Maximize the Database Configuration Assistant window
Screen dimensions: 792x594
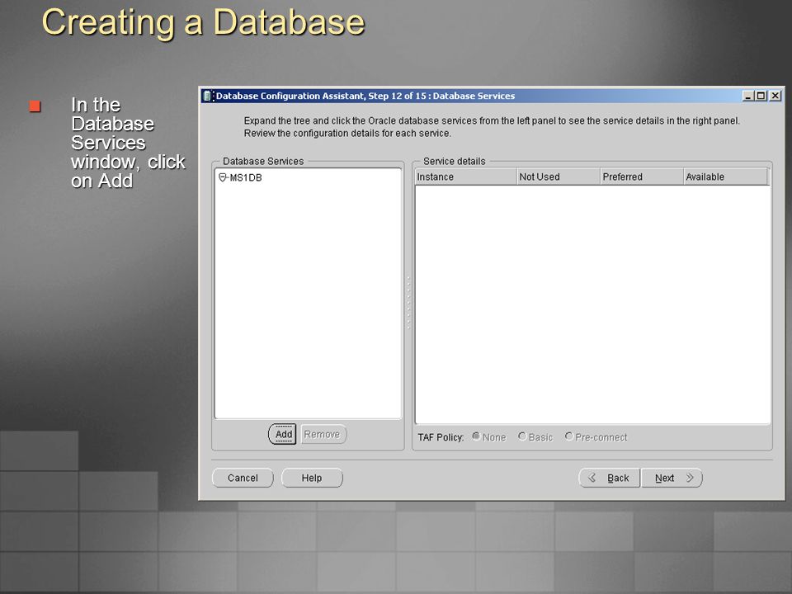point(761,96)
